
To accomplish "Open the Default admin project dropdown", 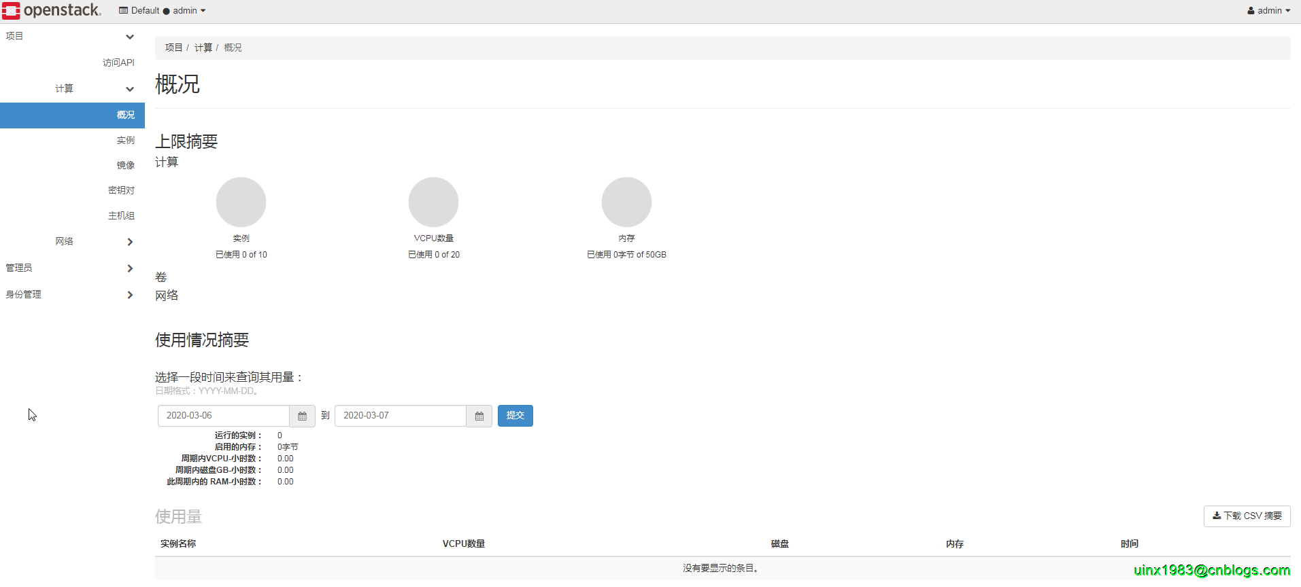I will pos(162,11).
